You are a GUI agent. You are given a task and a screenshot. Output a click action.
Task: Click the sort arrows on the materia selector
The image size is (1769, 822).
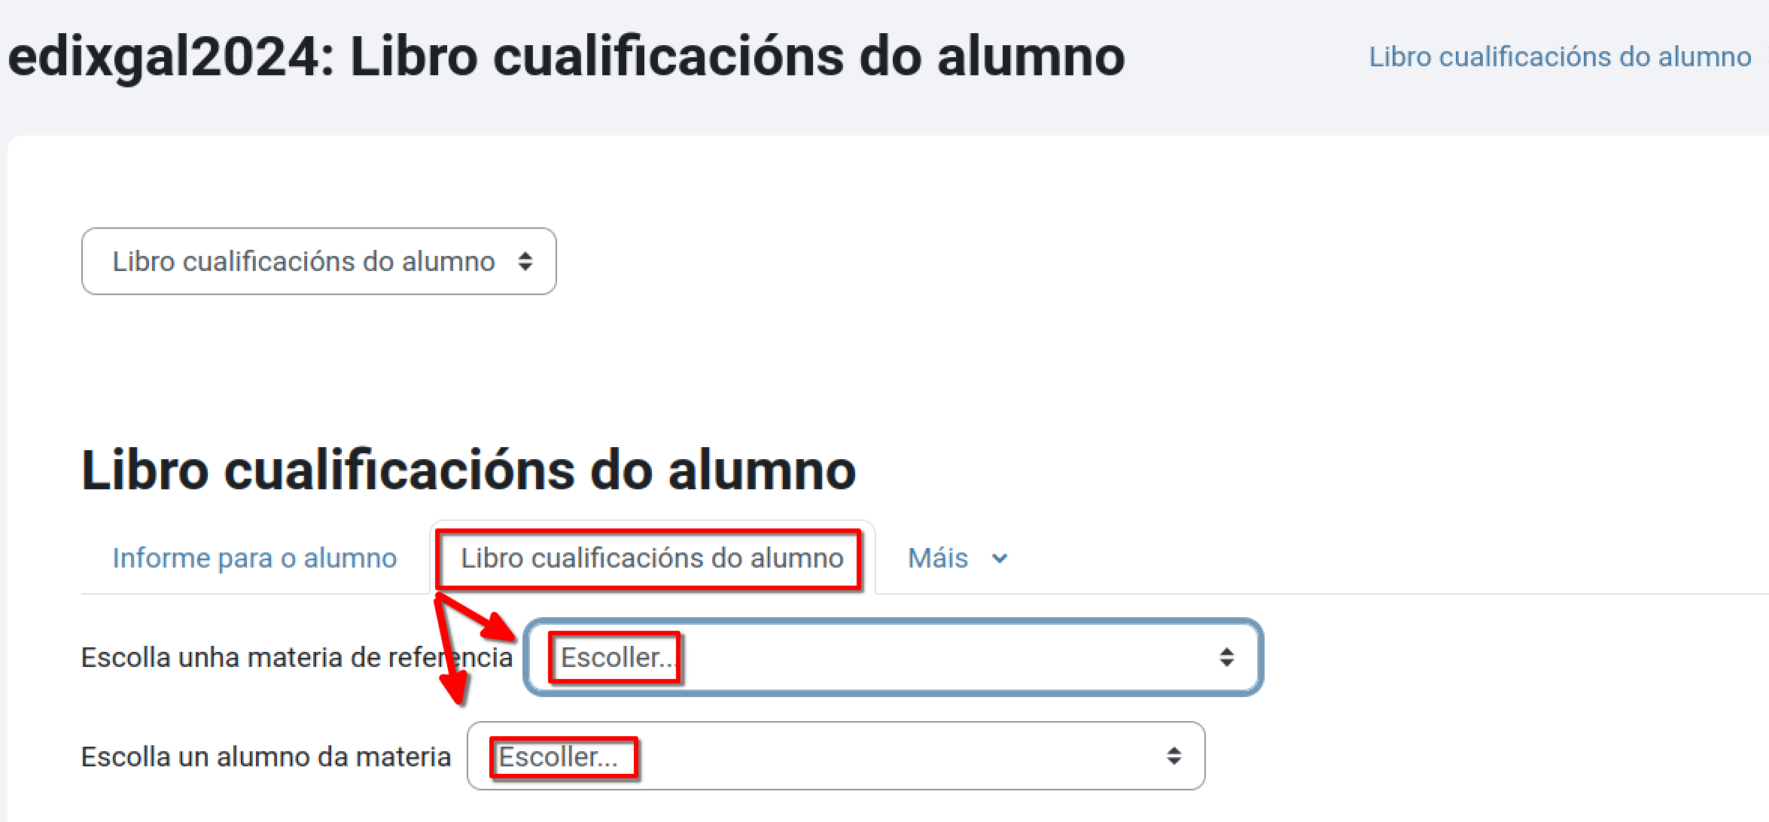(1227, 658)
